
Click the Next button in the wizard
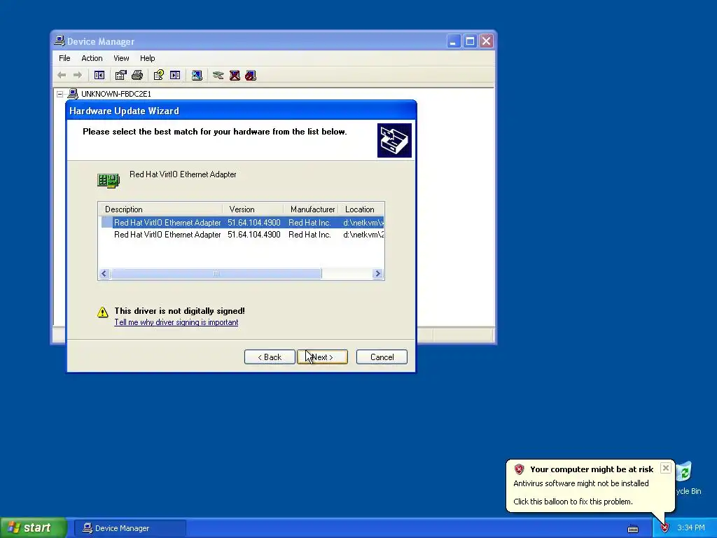[x=322, y=357]
